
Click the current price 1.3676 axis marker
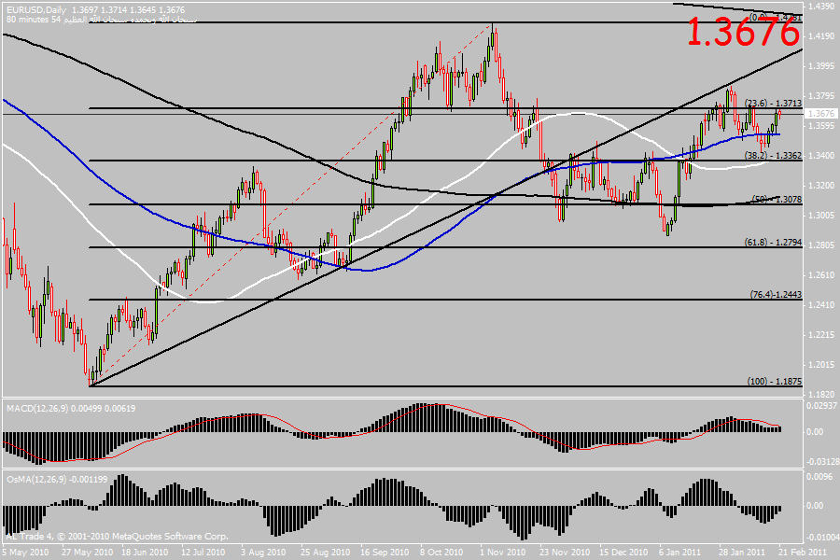coord(822,114)
